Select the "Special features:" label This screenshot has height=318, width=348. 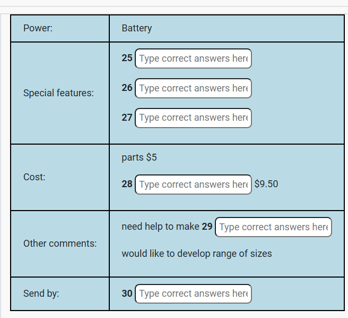click(58, 93)
